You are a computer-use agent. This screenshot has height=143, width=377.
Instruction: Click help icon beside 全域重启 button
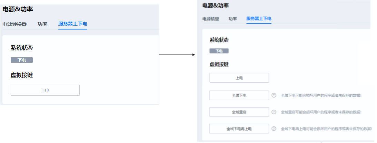point(274,112)
